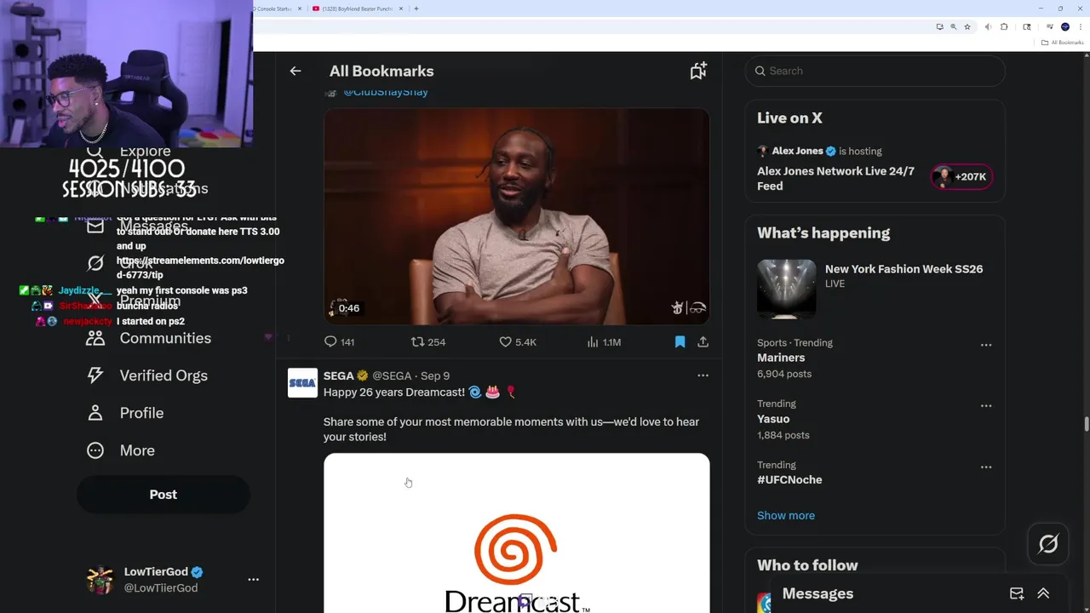This screenshot has width=1090, height=613.
Task: Open account options next to @LowTiierGod
Action: pyautogui.click(x=253, y=580)
